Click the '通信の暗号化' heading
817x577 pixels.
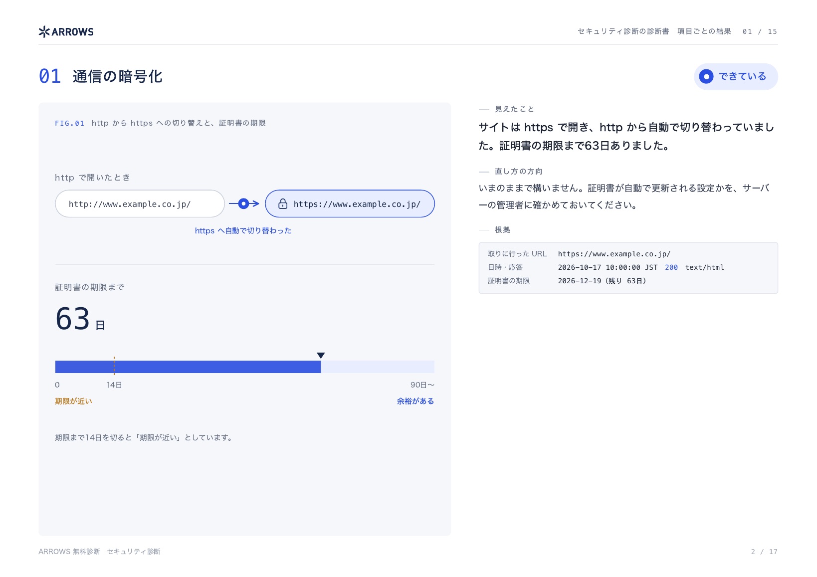118,77
